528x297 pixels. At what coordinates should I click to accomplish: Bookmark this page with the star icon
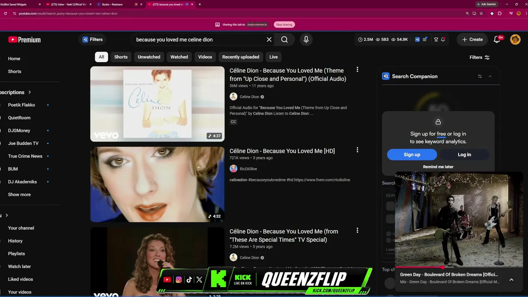point(481,13)
